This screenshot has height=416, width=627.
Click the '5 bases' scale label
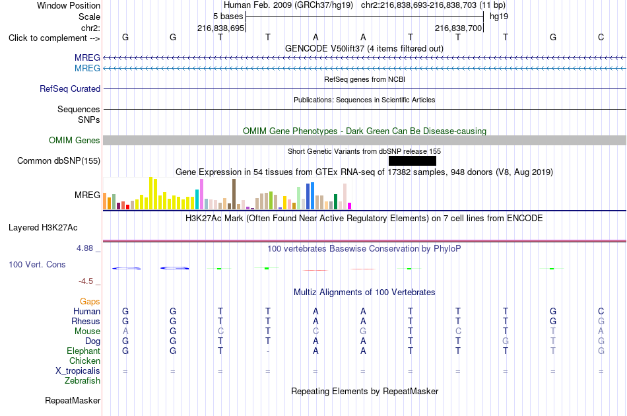(228, 17)
